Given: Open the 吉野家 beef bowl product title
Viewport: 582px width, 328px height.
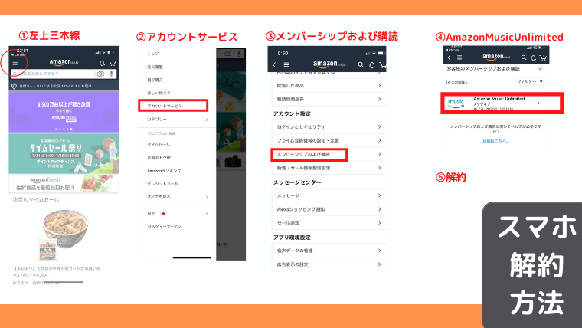Looking at the screenshot, I should point(57,268).
